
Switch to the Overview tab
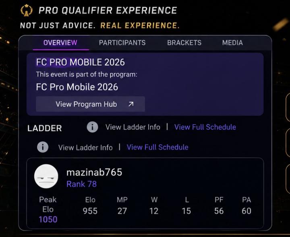60,43
